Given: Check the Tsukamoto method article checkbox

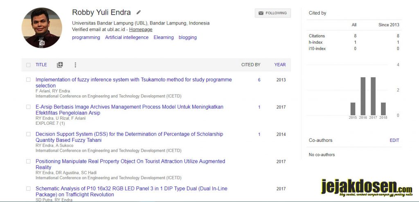Looking at the screenshot, I should 28,80.
